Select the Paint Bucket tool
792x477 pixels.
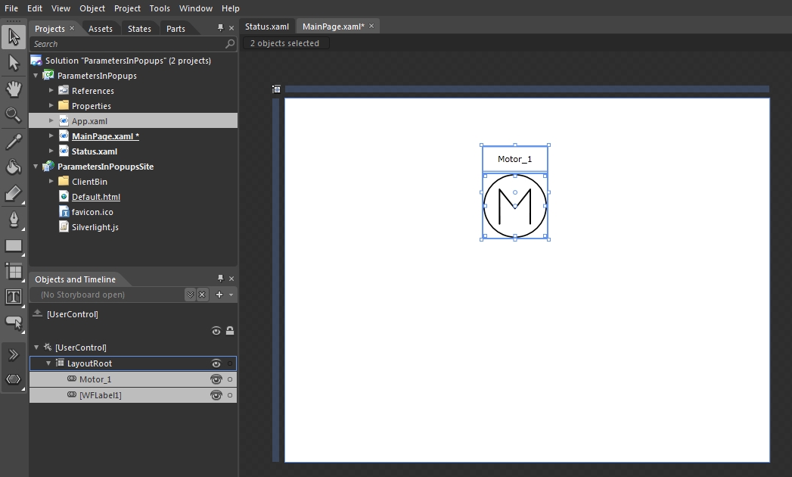point(14,167)
